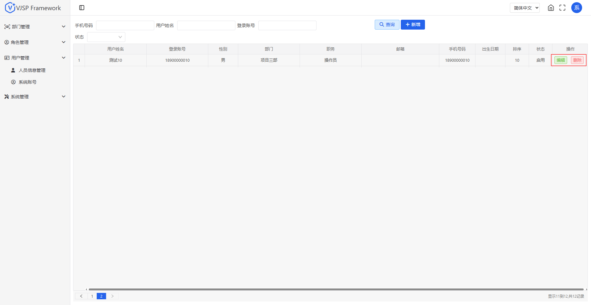Viewport: 591px width, 305px height.
Task: Delete the 测试10 user row
Action: [577, 60]
